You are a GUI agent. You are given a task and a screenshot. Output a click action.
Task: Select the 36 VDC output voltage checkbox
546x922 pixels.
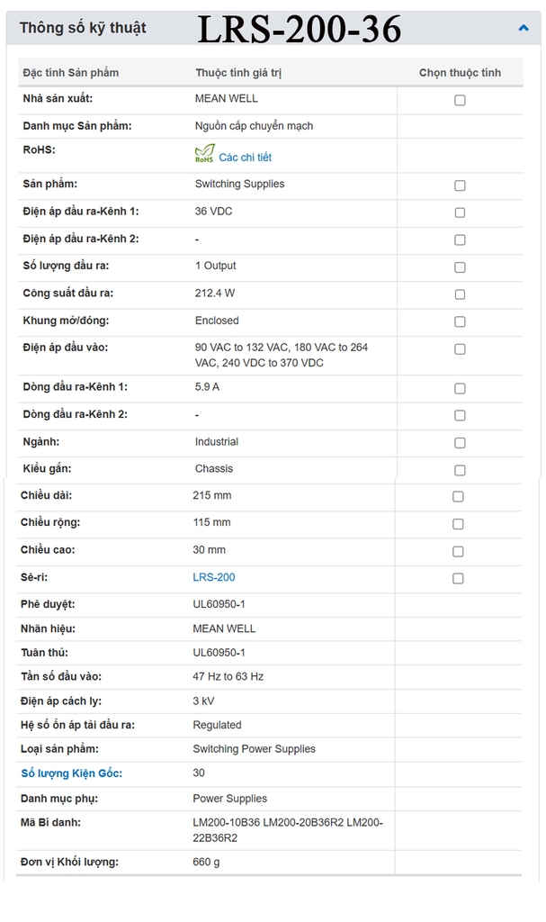[x=460, y=212]
